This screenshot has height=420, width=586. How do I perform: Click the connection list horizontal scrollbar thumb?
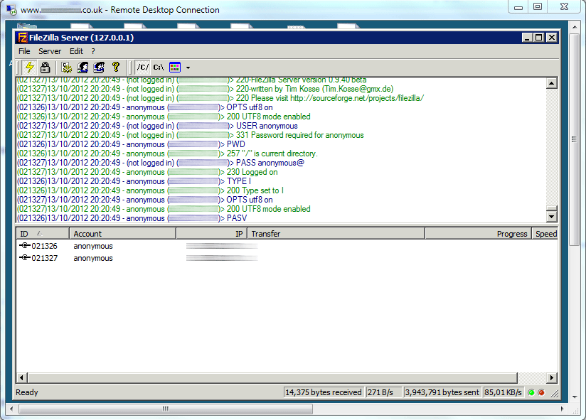tap(272, 378)
